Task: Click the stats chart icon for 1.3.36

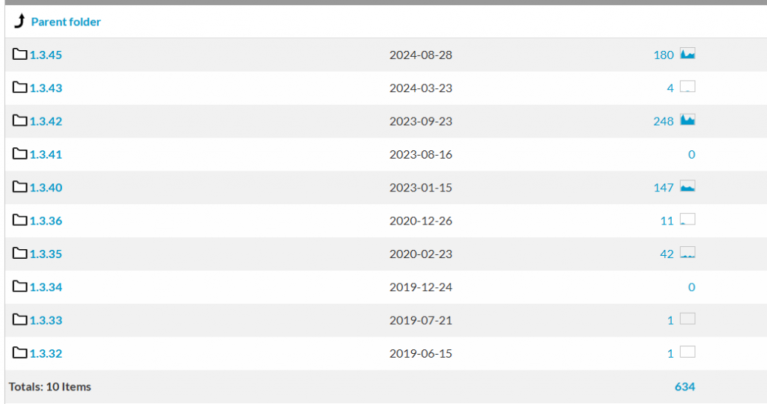Action: click(x=688, y=219)
